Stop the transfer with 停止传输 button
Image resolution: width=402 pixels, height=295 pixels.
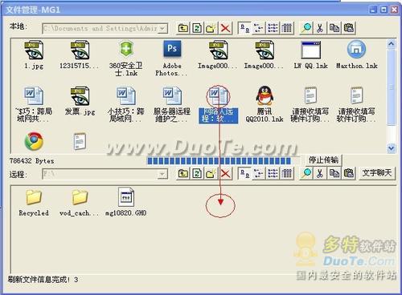323,160
